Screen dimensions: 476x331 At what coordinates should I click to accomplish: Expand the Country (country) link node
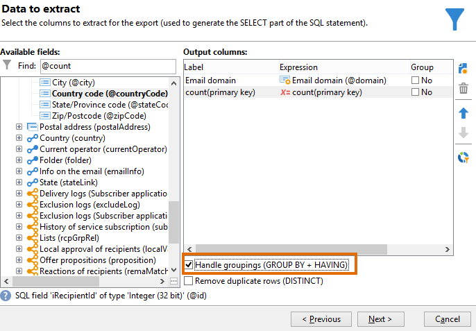(x=19, y=138)
